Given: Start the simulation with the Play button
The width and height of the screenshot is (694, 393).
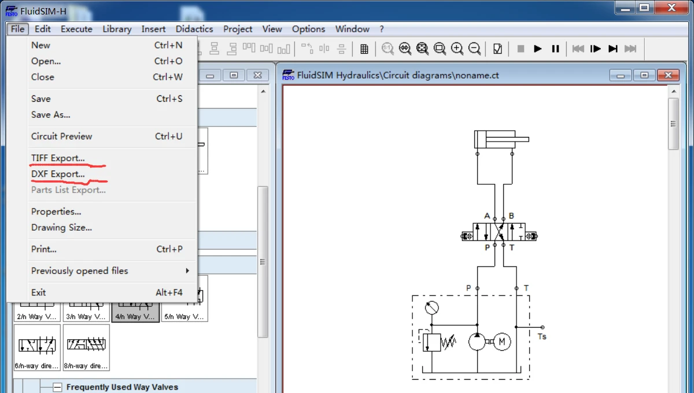Looking at the screenshot, I should (x=538, y=49).
